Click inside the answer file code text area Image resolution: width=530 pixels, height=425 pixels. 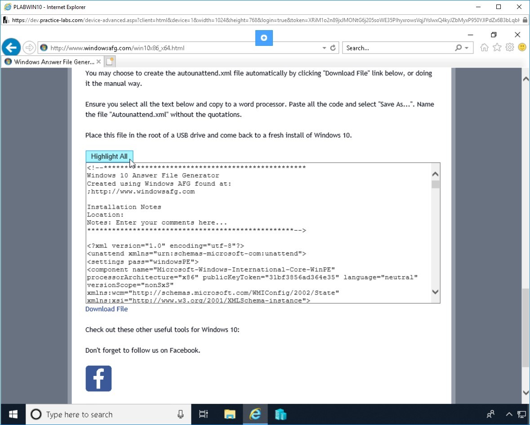258,233
